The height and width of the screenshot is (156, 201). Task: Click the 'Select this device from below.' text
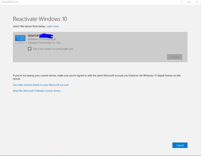click(29, 26)
